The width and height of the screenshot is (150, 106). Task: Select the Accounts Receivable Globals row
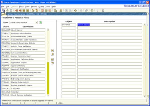pyautogui.click(x=23, y=43)
